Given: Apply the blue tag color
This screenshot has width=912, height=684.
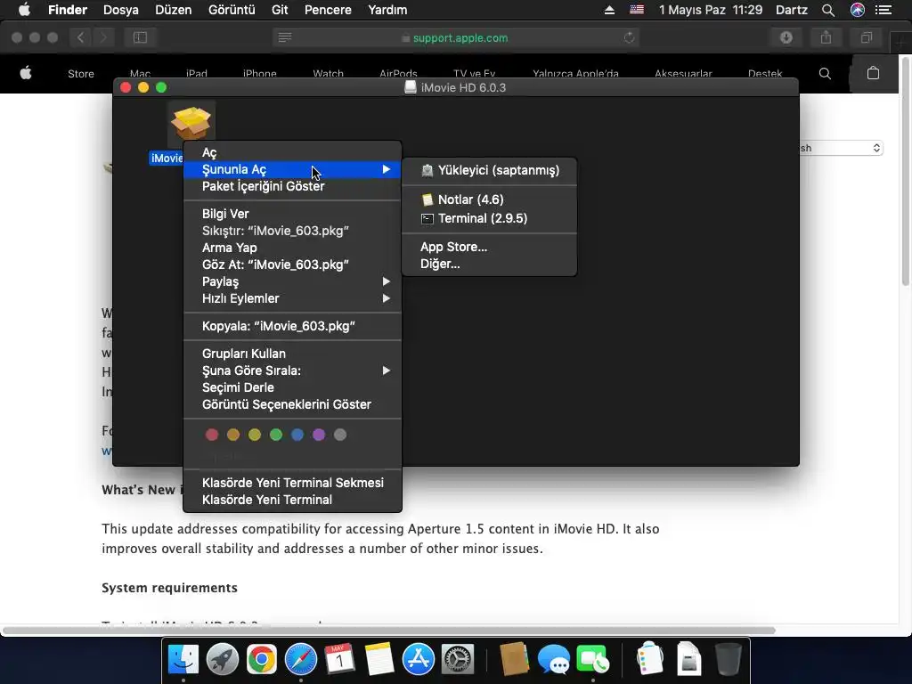Looking at the screenshot, I should click(x=297, y=435).
